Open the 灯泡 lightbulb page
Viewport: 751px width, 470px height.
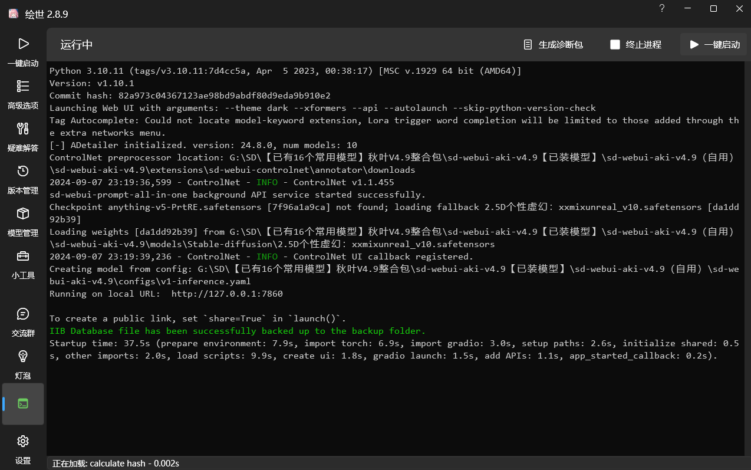[23, 364]
